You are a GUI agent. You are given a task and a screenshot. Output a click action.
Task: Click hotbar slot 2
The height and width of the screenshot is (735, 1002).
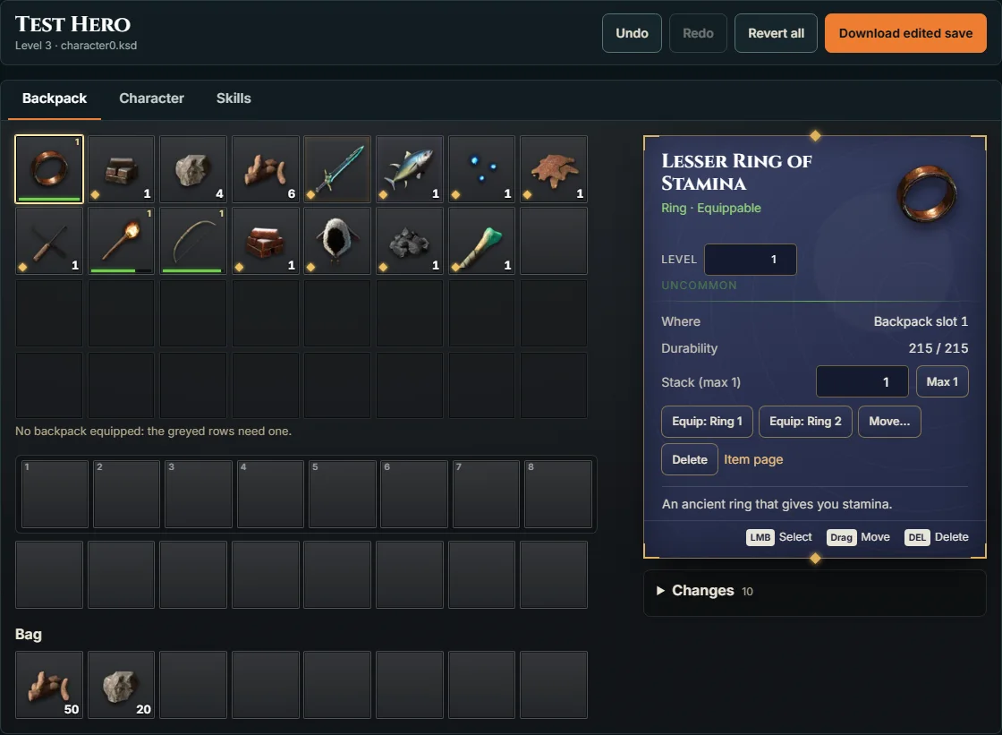tap(126, 494)
